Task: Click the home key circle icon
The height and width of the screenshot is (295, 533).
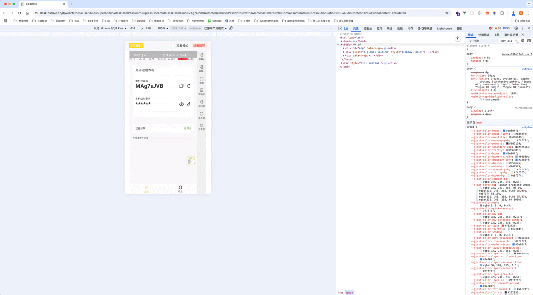Action: (201, 114)
